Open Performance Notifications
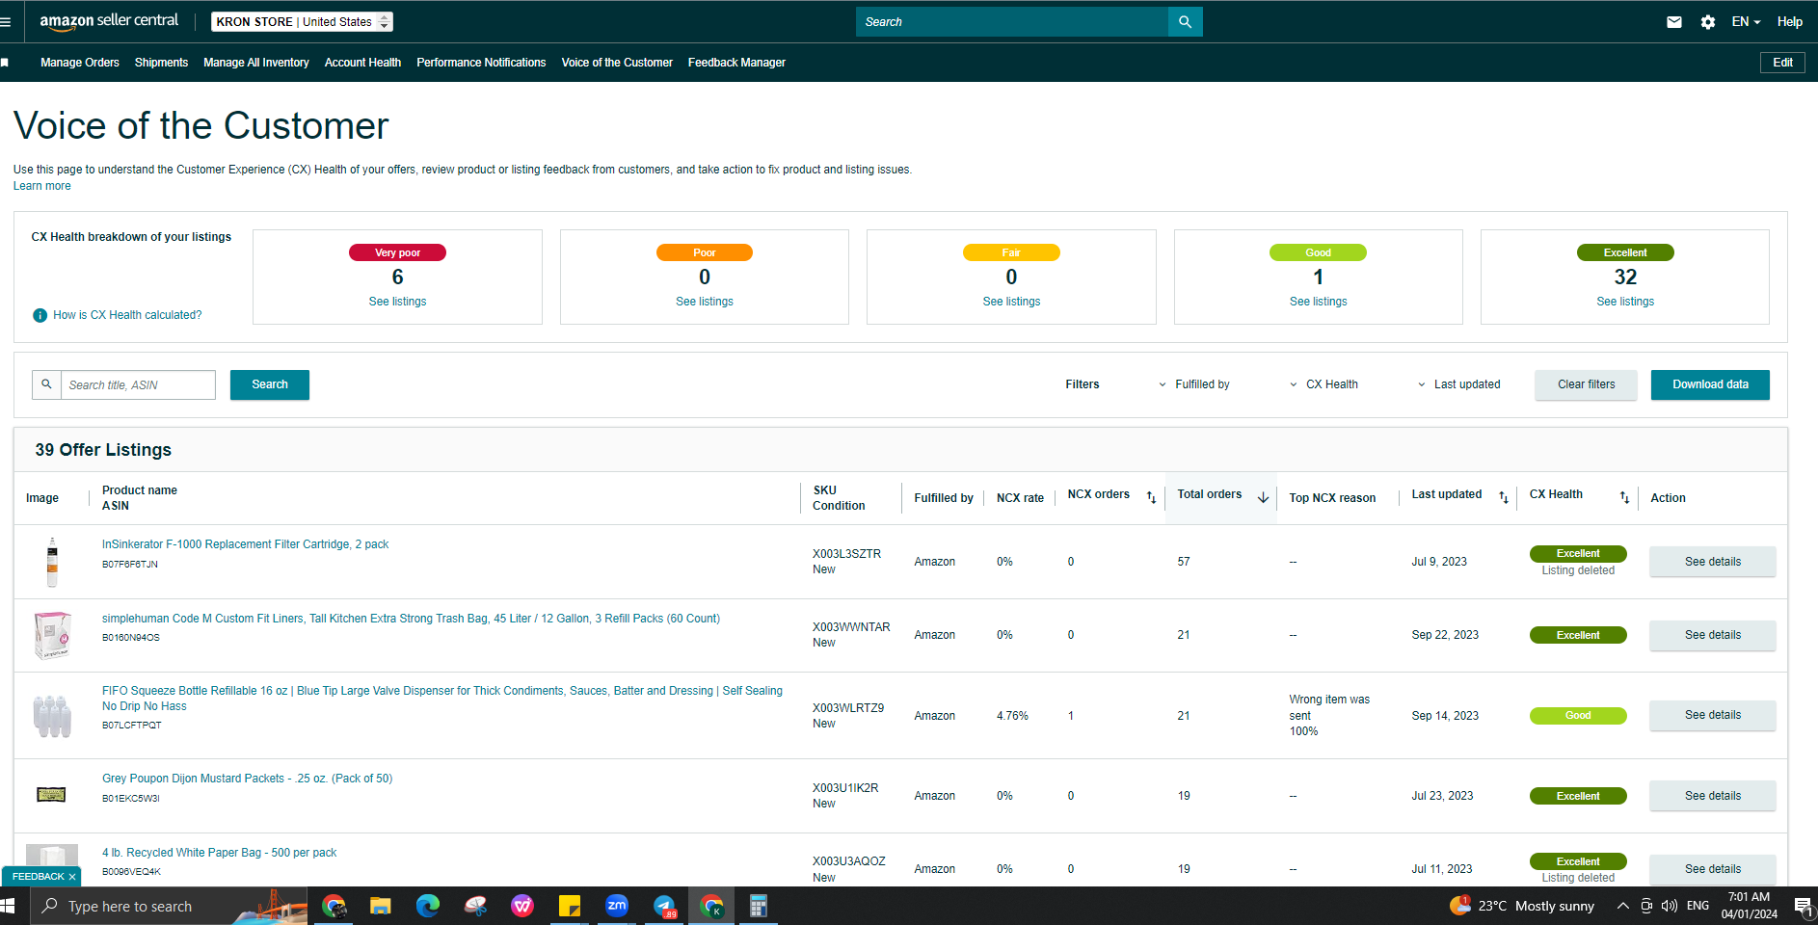Viewport: 1818px width, 925px height. tap(481, 63)
